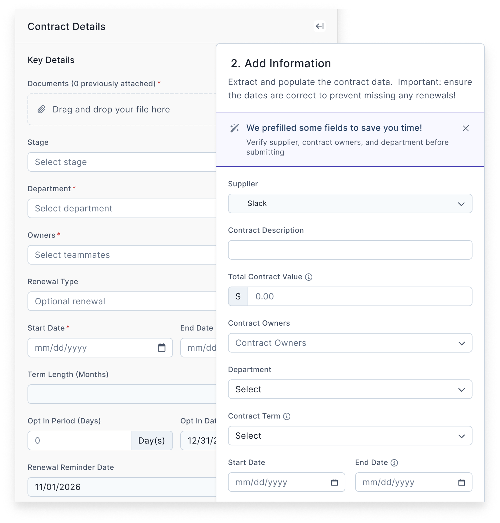Dismiss the prefilled fields notification

tap(465, 128)
